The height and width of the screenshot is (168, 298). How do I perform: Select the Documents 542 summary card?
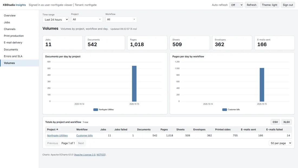[105, 43]
